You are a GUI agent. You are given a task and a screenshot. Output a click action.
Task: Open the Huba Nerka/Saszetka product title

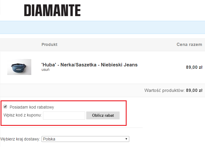click(x=89, y=65)
